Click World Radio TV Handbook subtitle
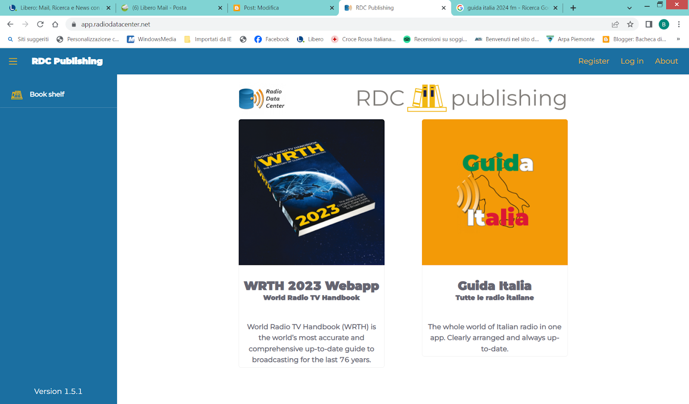This screenshot has width=689, height=404. tap(311, 298)
